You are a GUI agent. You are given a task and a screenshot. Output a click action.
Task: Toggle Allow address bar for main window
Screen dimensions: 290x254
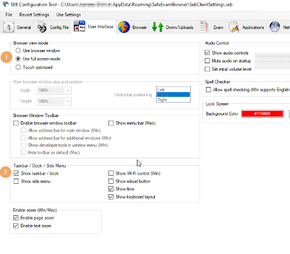tap(23, 130)
